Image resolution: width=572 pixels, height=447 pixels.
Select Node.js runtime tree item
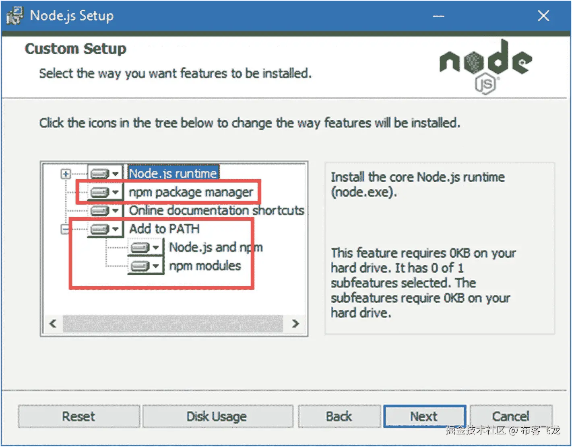pyautogui.click(x=173, y=173)
